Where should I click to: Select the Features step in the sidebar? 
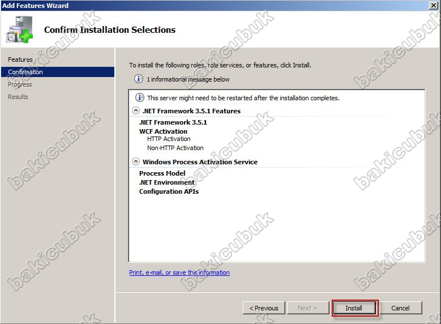coord(20,59)
